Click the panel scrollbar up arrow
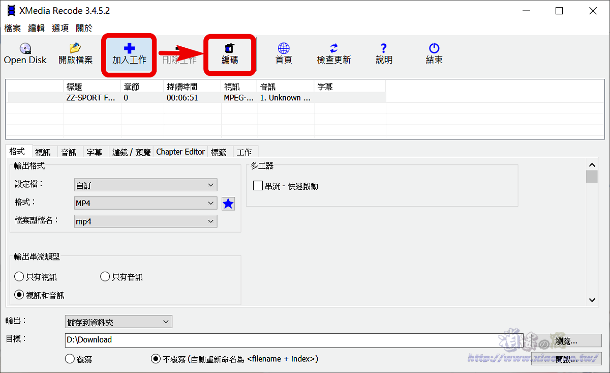Viewport: 610px width, 373px height. [592, 164]
